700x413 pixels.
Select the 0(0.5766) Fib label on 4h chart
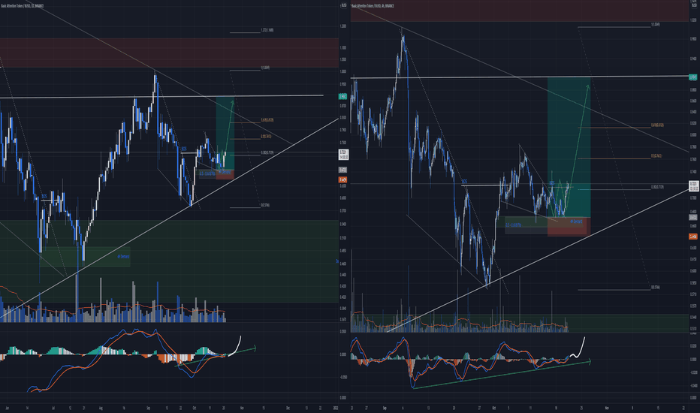point(656,288)
